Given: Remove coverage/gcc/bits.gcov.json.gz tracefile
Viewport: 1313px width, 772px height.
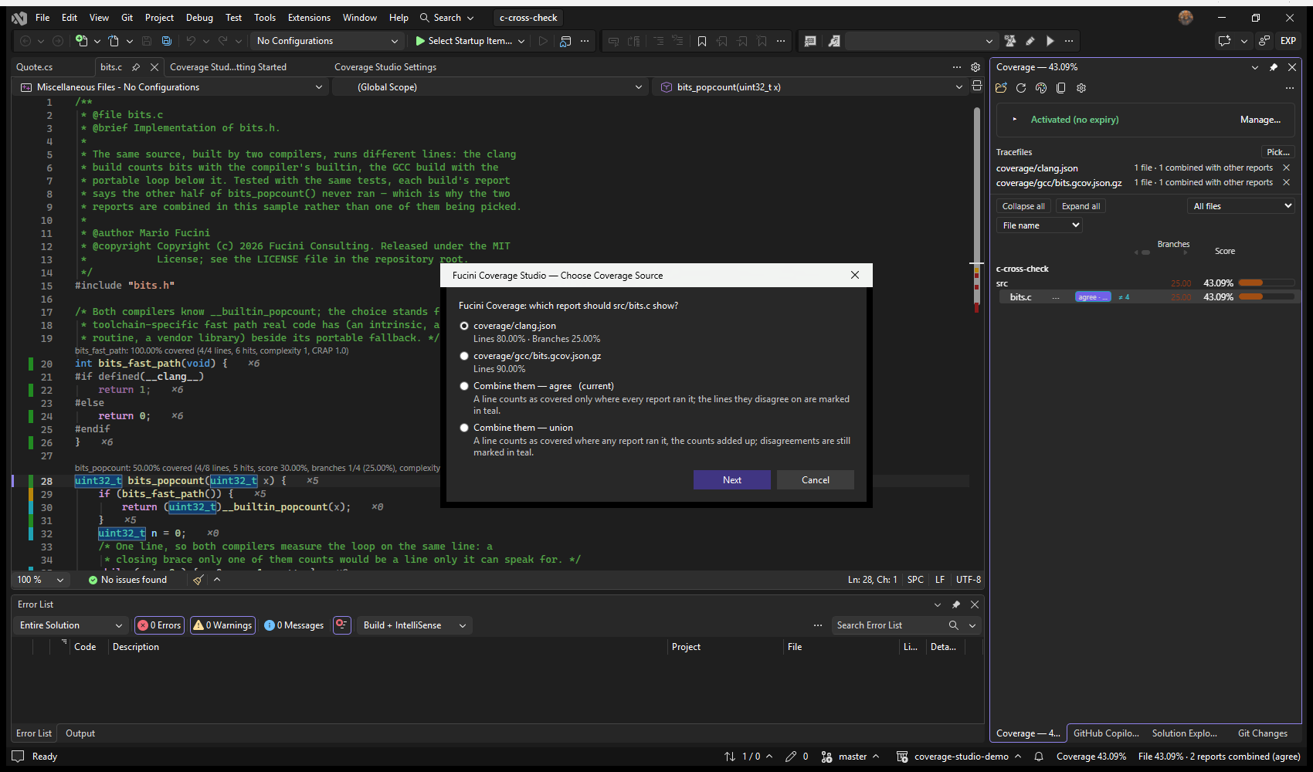Looking at the screenshot, I should point(1286,183).
